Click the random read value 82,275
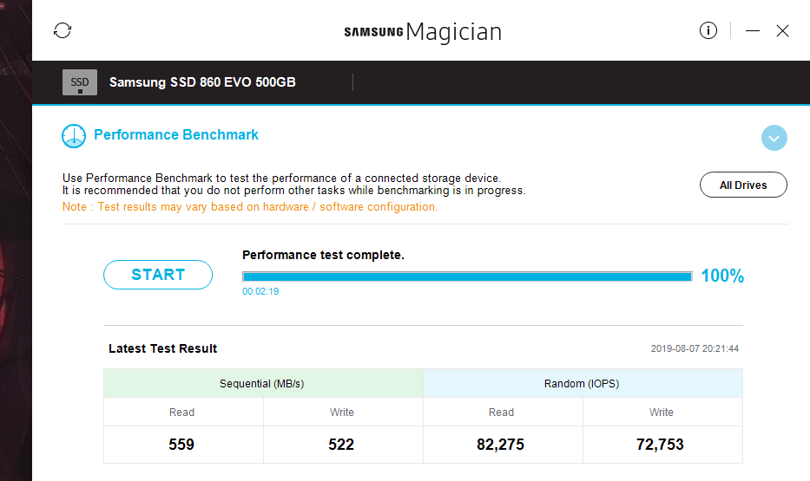The width and height of the screenshot is (810, 481). (501, 445)
